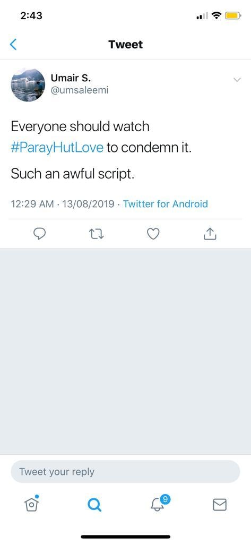Go to the Home tab
Viewport: 251px width, 544px height.
click(31, 504)
